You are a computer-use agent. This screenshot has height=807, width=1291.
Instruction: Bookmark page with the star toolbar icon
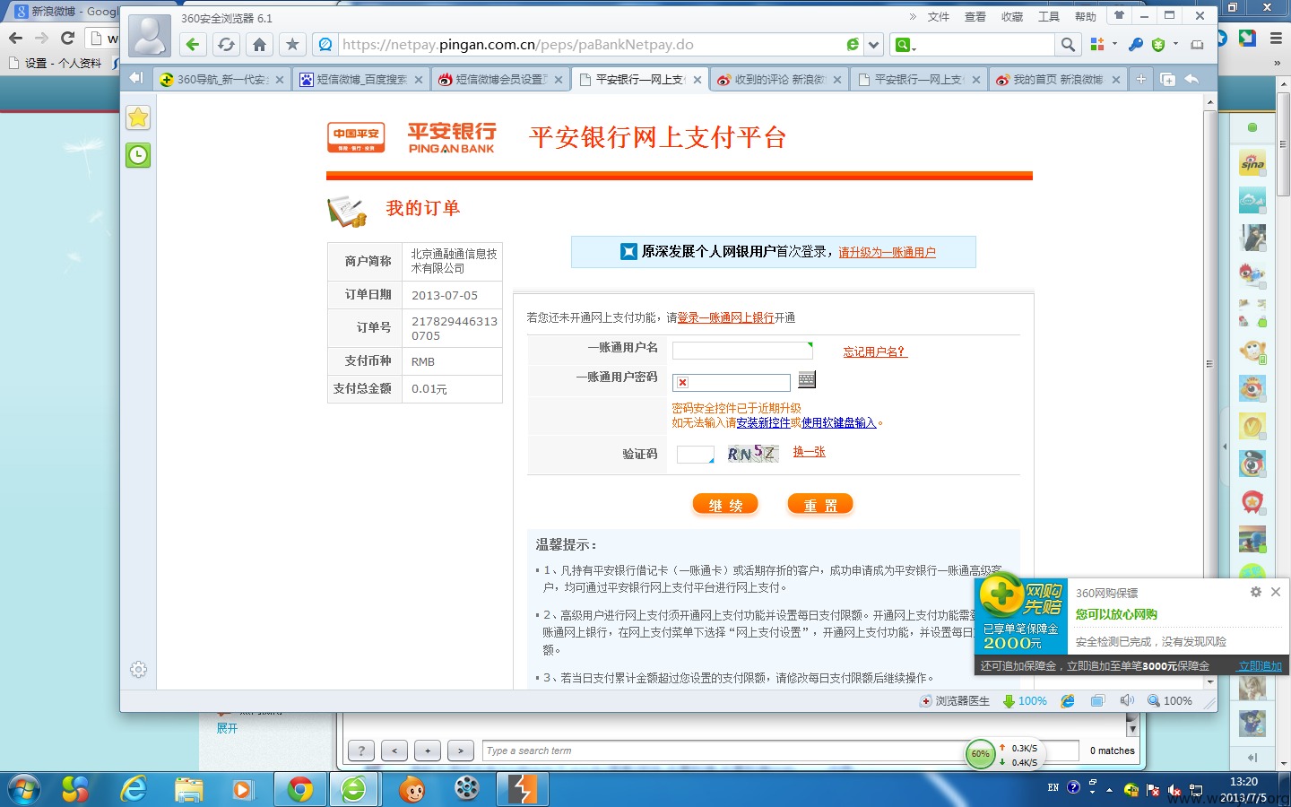pyautogui.click(x=292, y=45)
